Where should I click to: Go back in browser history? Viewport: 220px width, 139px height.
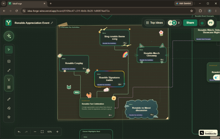(x=4, y=11)
